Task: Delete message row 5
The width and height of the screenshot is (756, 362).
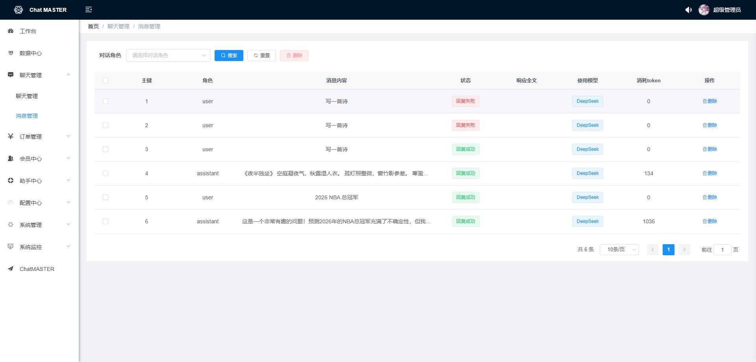Action: click(x=710, y=197)
